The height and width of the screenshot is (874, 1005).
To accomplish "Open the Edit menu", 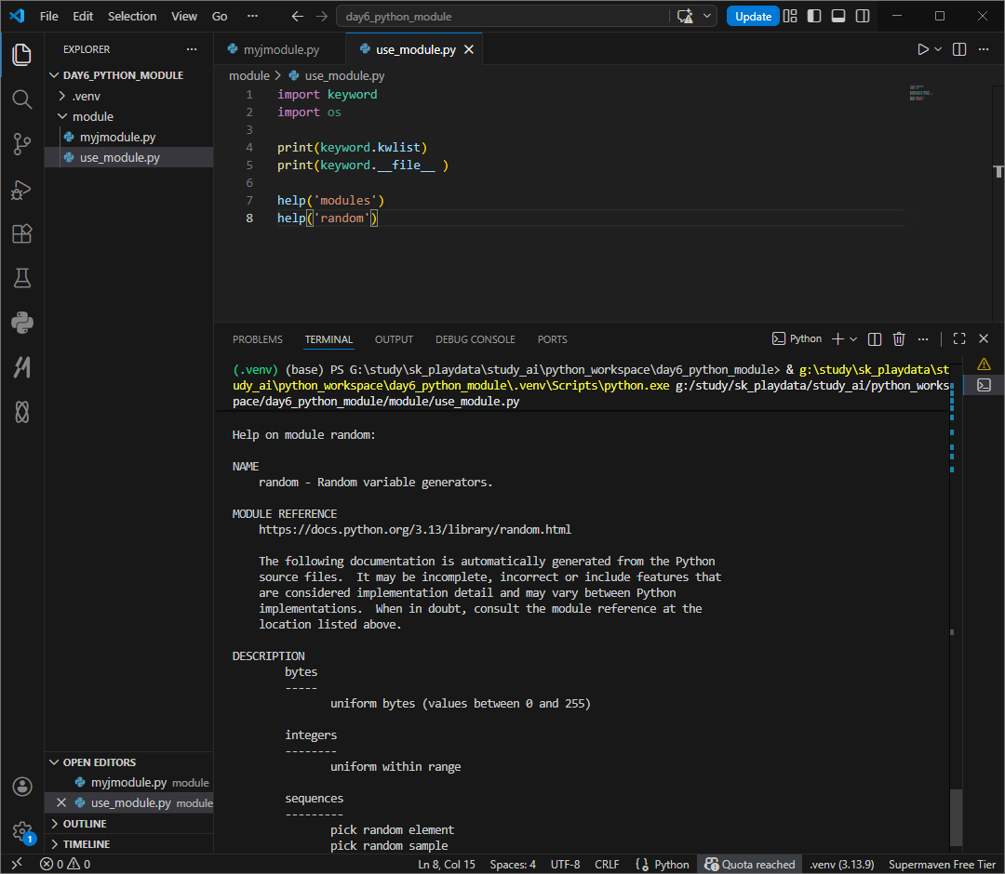I will (x=83, y=16).
